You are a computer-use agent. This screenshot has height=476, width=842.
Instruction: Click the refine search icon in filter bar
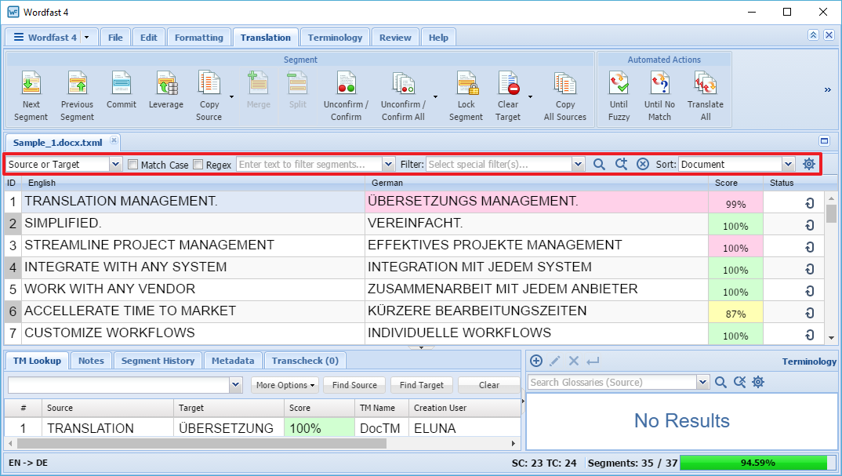[621, 165]
